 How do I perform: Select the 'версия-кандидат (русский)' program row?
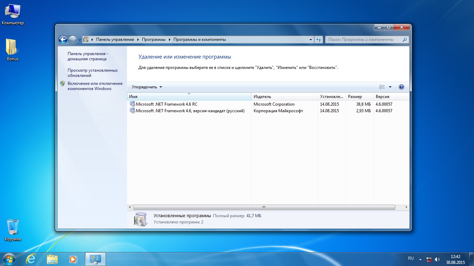point(268,111)
